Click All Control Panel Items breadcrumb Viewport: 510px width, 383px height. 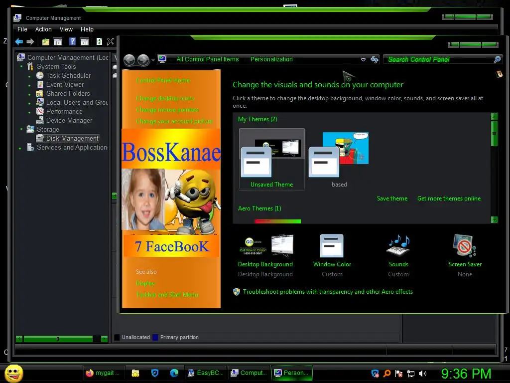[208, 59]
